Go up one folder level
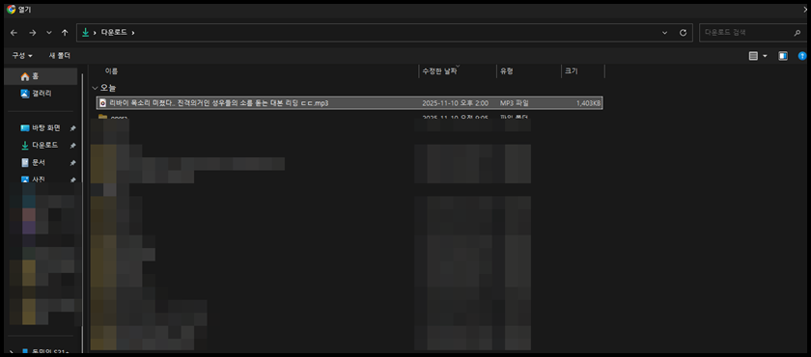This screenshot has height=357, width=811. [65, 33]
